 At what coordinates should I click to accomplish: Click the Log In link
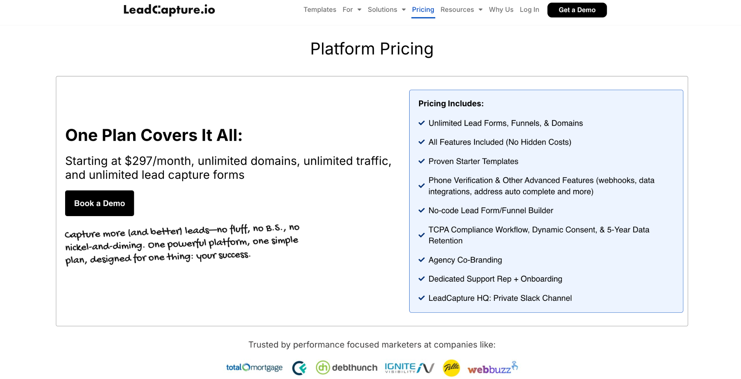coord(529,10)
